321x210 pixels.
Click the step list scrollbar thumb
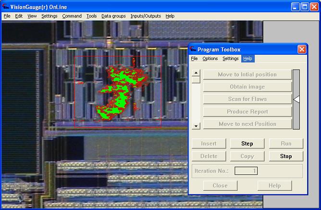click(196, 80)
